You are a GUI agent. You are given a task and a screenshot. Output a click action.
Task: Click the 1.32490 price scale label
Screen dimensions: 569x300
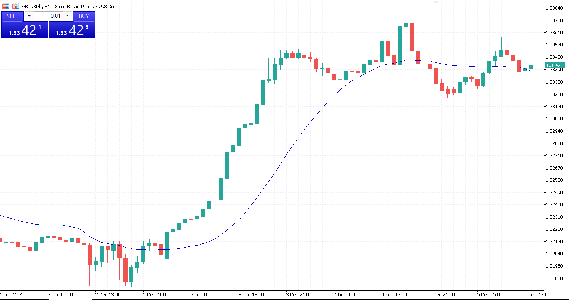(x=554, y=192)
